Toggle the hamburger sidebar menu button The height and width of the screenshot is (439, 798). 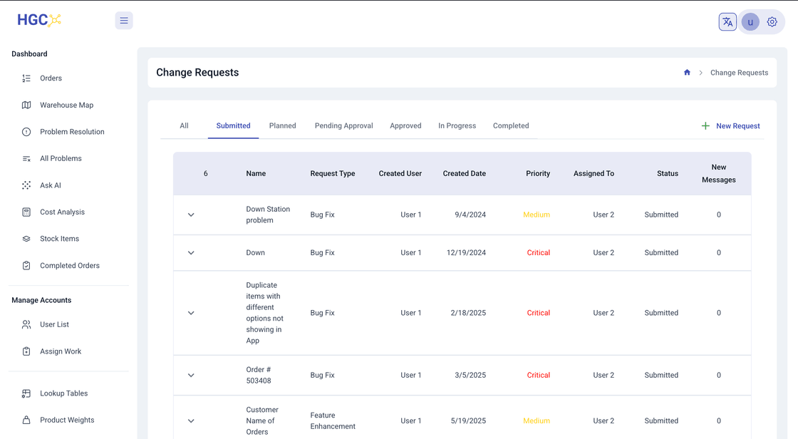[124, 21]
